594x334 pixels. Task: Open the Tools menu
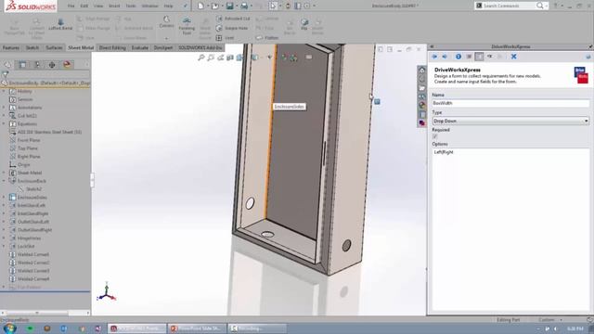[x=131, y=6]
